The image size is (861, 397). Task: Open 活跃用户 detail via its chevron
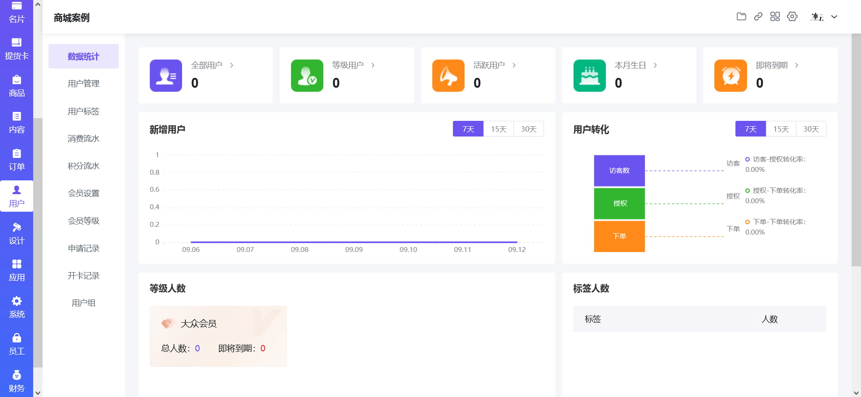[514, 65]
